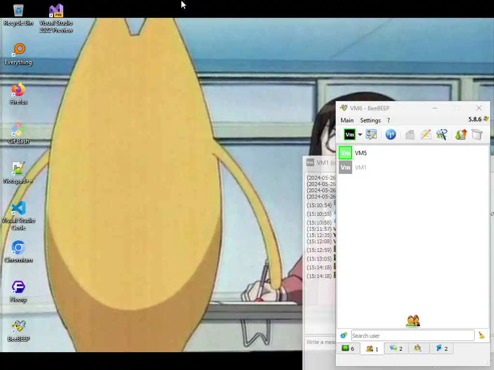Click the green Vm avatar of VM5
The image size is (494, 370).
(345, 153)
